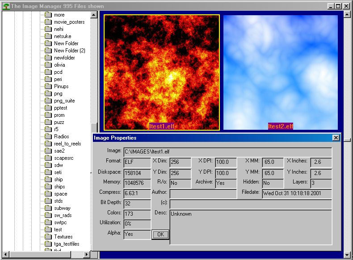Select the netsuke folder in tree
This screenshot has width=353, height=260.
[63, 36]
